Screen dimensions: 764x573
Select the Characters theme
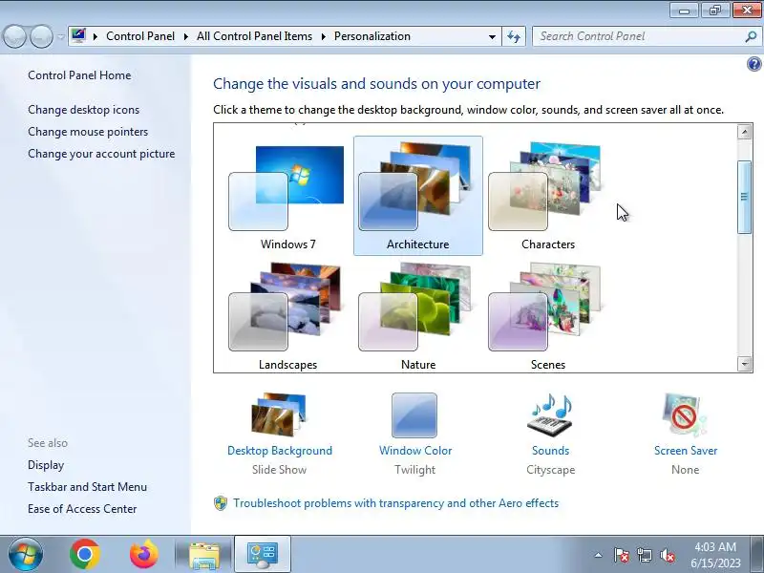point(547,197)
